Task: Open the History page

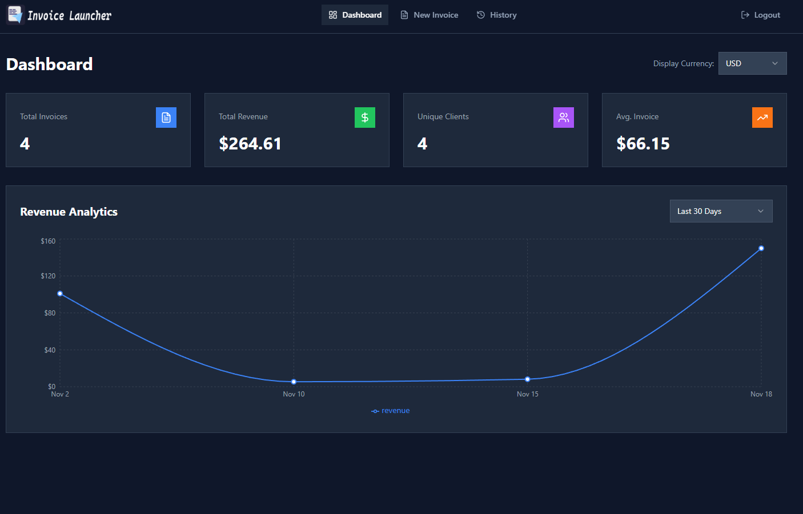Action: point(496,15)
